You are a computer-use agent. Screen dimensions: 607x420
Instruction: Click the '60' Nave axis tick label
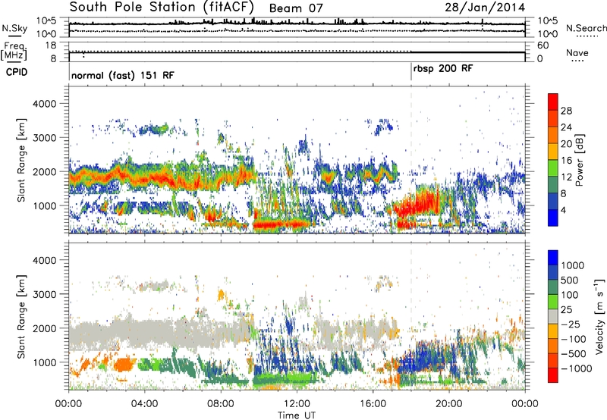543,45
